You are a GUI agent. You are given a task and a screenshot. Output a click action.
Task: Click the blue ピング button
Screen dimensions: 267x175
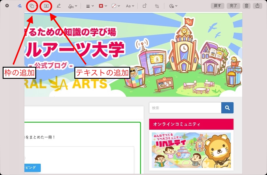(32, 168)
